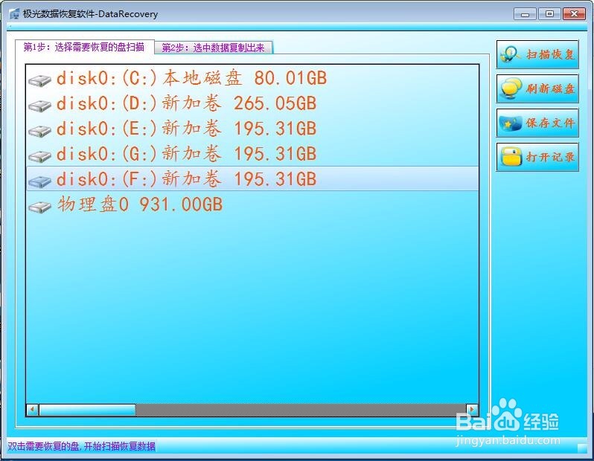Click the 扫描恢复 (scan recover) button

coord(537,54)
